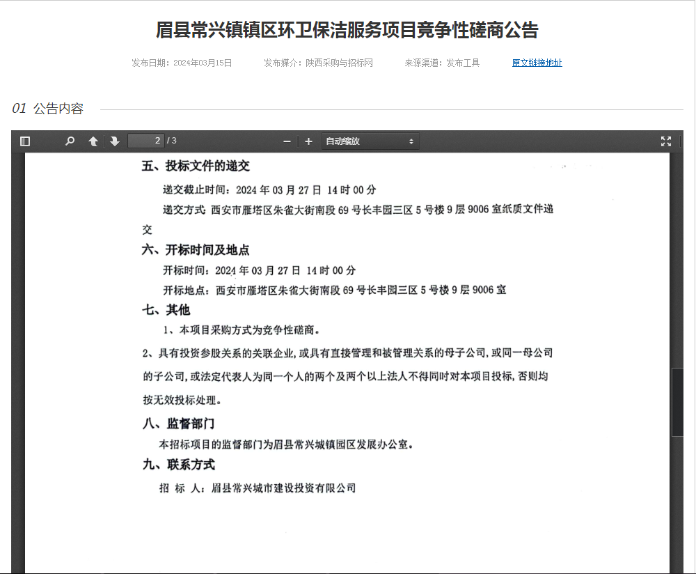
Task: Click the page number input field
Action: pyautogui.click(x=145, y=141)
